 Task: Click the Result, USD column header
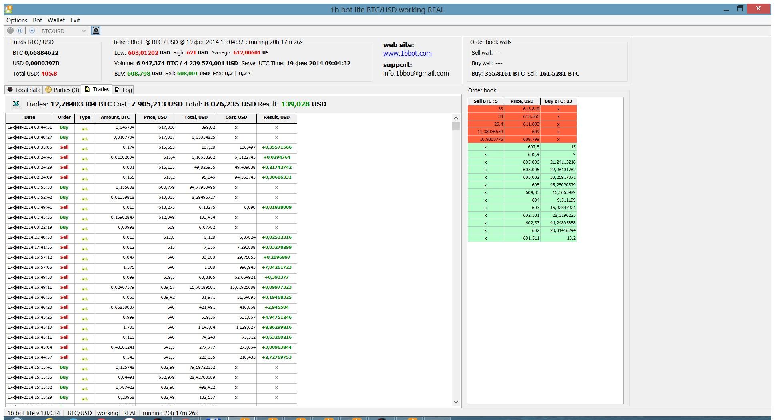click(x=276, y=118)
